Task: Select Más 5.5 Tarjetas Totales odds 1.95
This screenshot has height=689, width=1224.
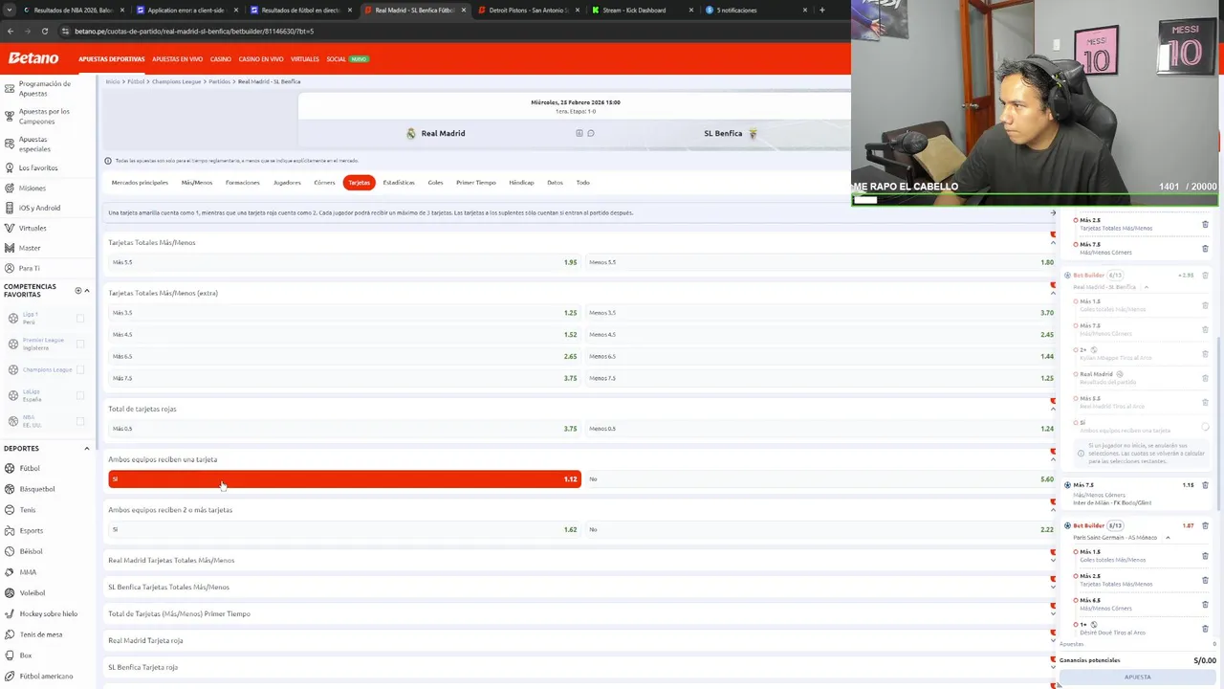Action: pos(344,262)
